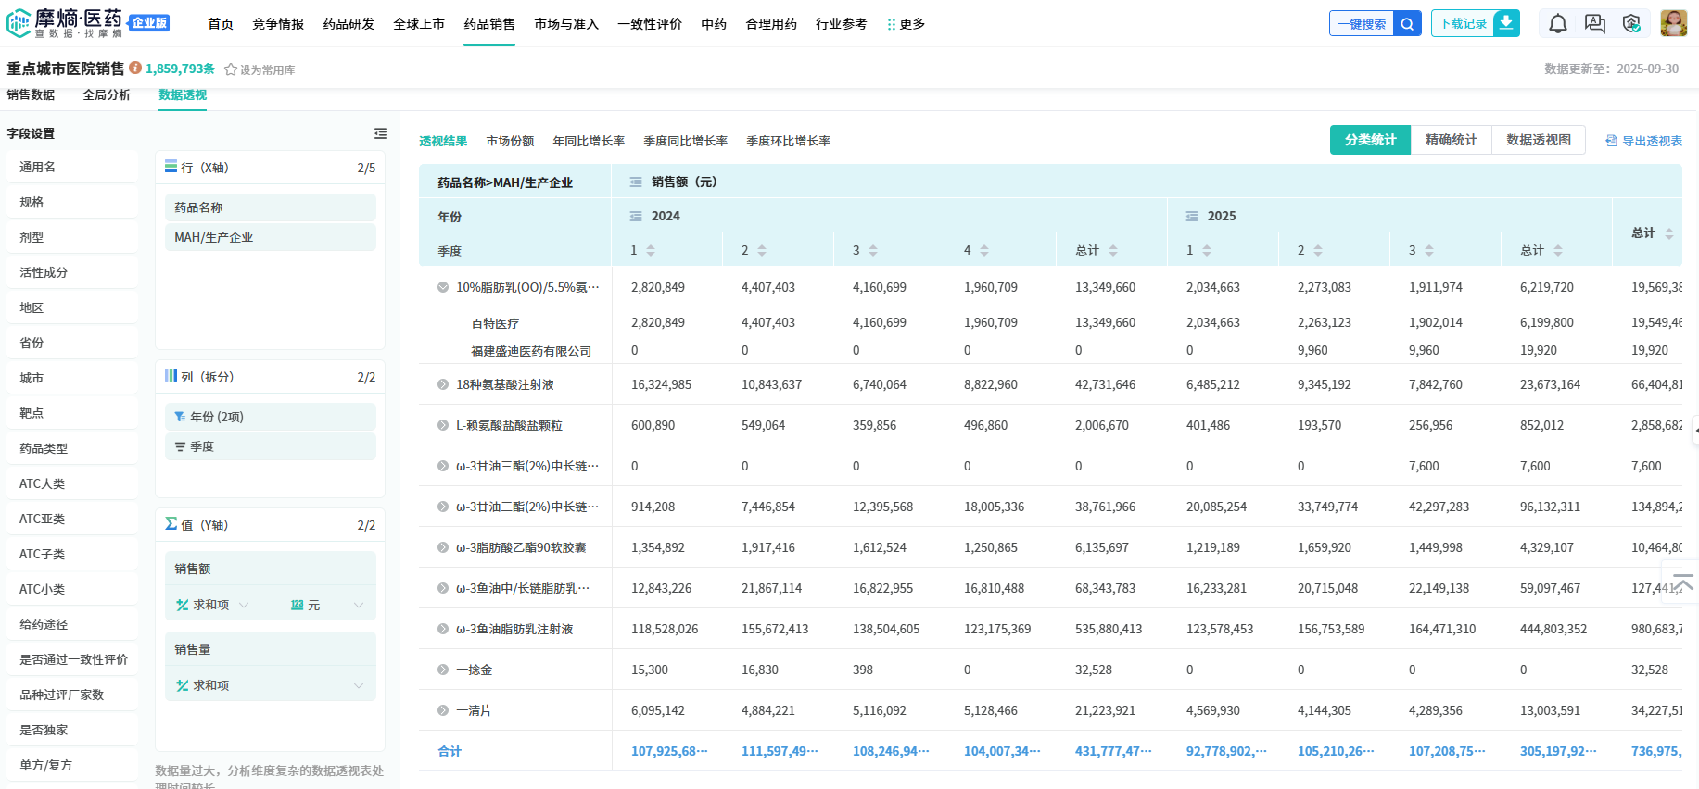Click the download records arrow icon
This screenshot has height=789, width=1699.
point(1507,23)
